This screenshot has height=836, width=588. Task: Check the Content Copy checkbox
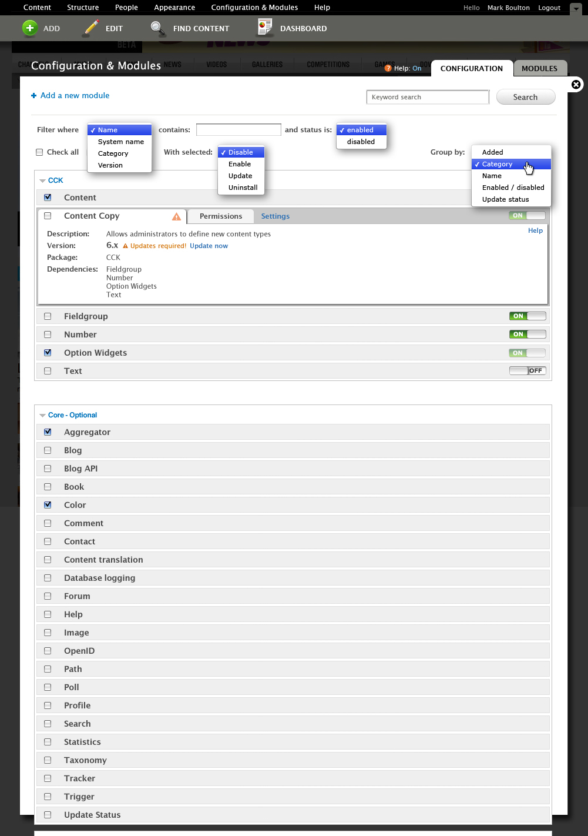click(48, 216)
